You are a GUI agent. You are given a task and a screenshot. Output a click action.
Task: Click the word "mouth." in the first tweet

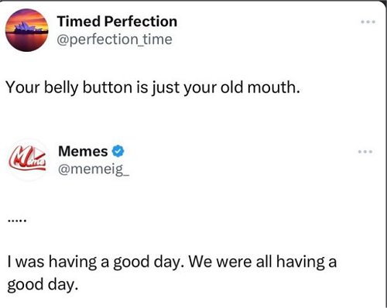(274, 87)
